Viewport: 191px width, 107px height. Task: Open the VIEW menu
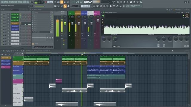click(16, 2)
